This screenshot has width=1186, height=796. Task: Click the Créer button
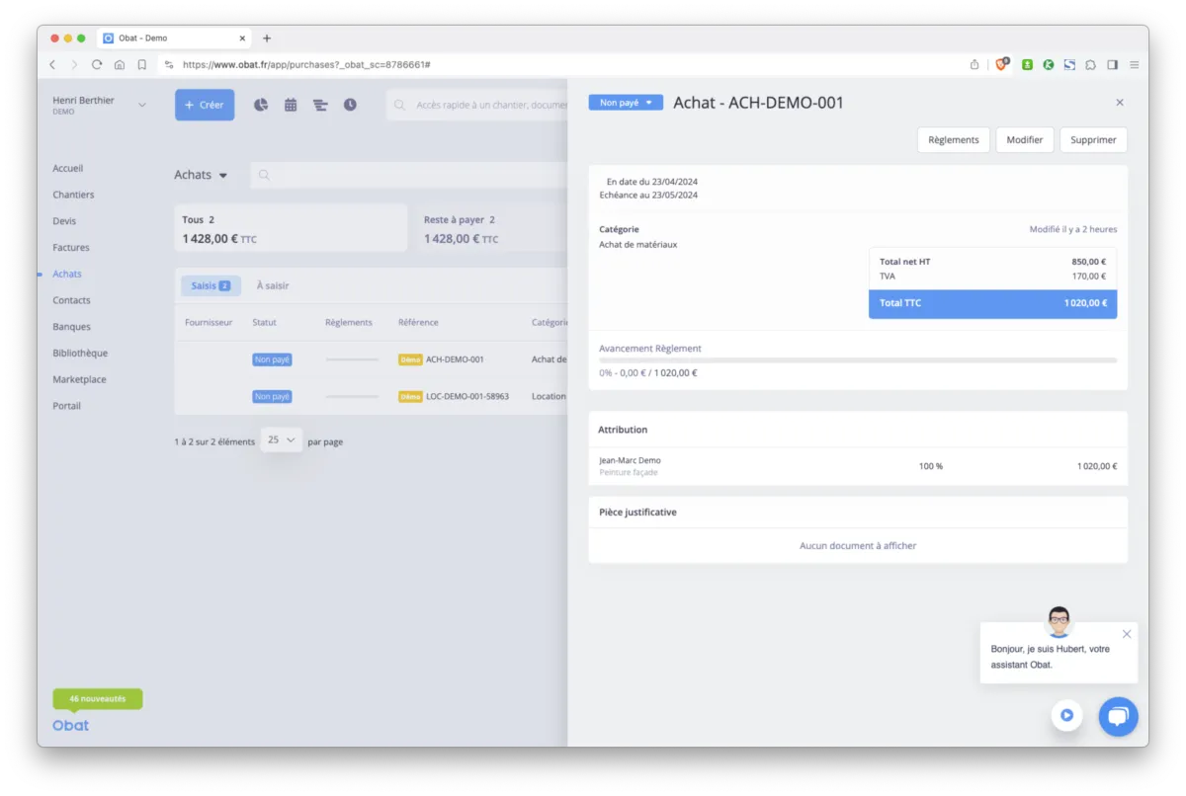pyautogui.click(x=205, y=105)
